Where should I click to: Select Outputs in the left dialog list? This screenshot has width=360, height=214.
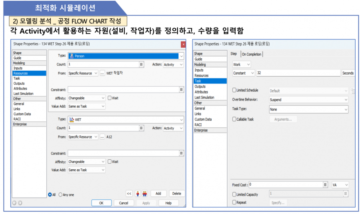tap(19, 83)
